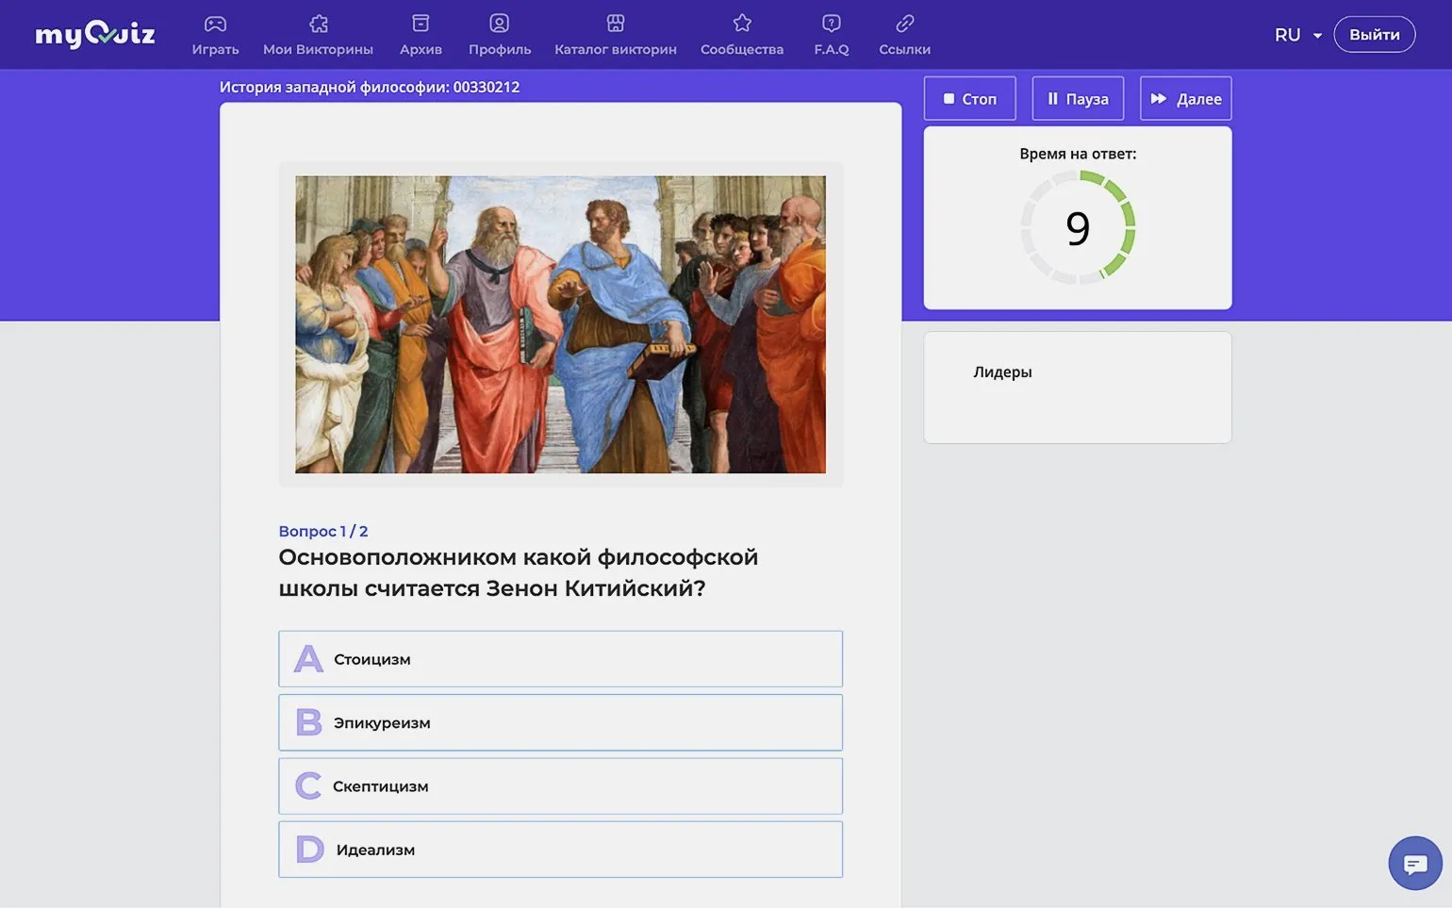Select answer A Стоицизм

[x=560, y=659]
